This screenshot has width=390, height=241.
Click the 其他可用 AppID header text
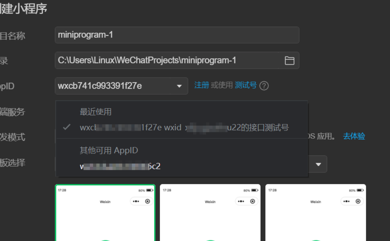[109, 150]
